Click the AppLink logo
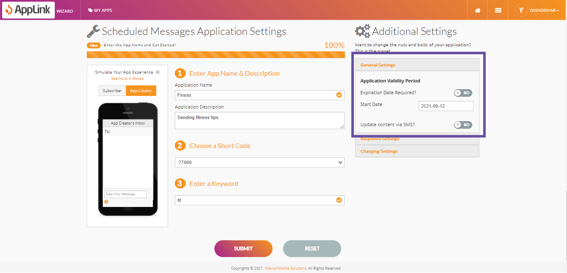Image resolution: width=567 pixels, height=273 pixels. (x=28, y=10)
